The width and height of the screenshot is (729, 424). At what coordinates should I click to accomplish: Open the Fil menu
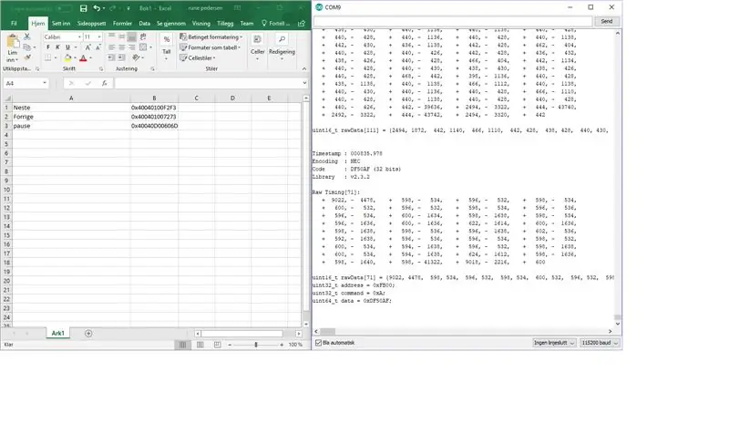[14, 24]
